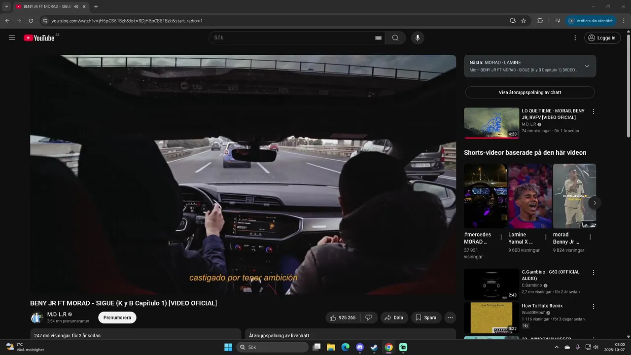
Task: Click 'Återuppspelning av livechatt' text
Action: pyautogui.click(x=279, y=336)
